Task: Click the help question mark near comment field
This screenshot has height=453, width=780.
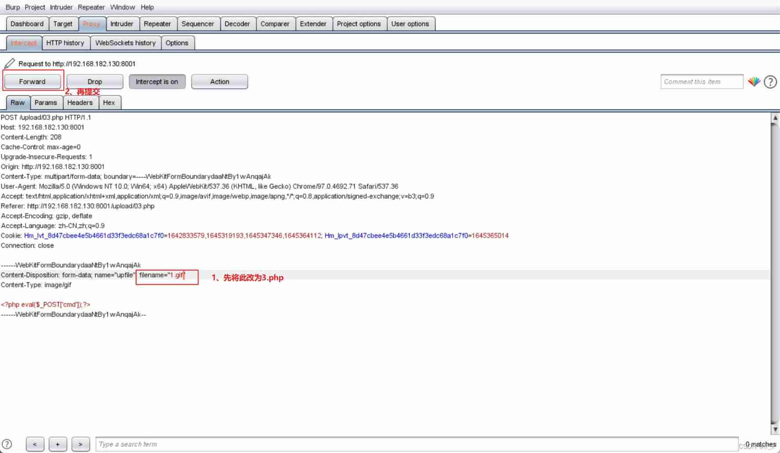Action: (x=770, y=82)
